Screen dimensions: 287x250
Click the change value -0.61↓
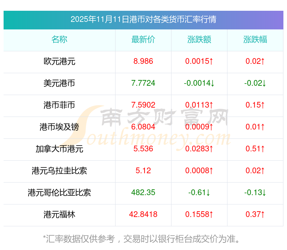pyautogui.click(x=199, y=193)
